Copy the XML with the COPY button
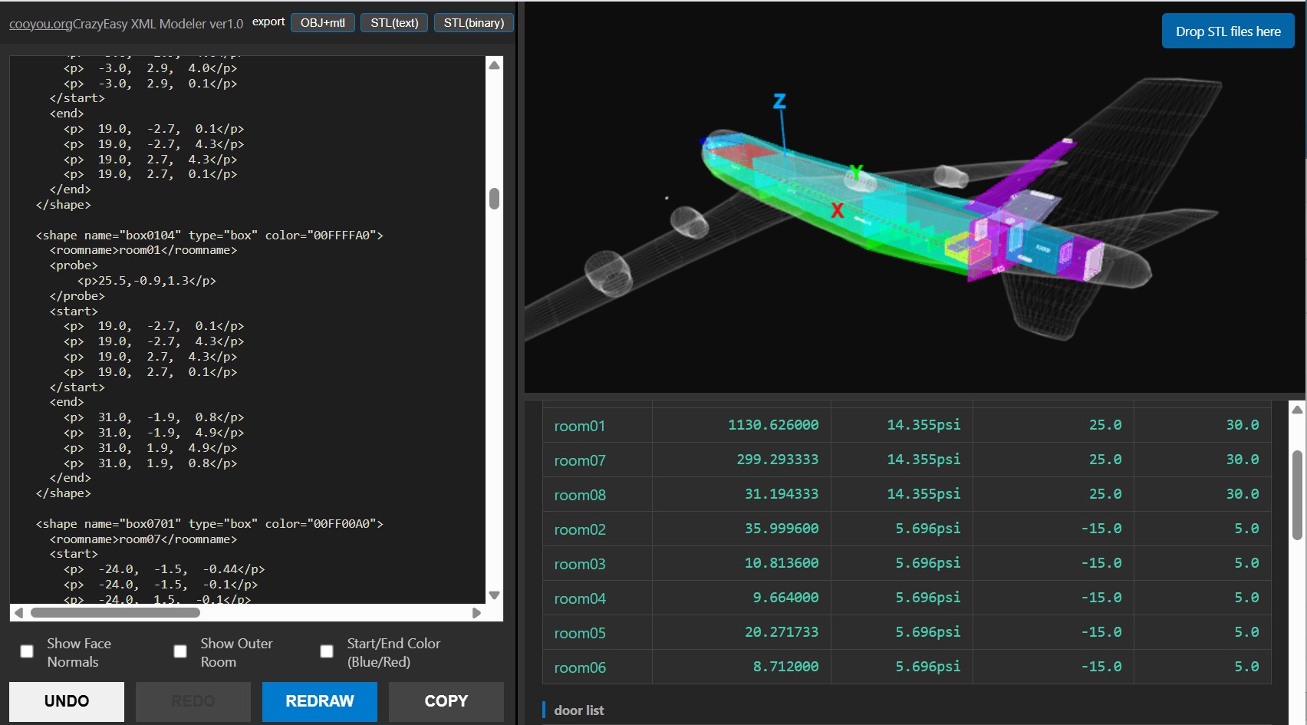The image size is (1307, 725). tap(446, 701)
